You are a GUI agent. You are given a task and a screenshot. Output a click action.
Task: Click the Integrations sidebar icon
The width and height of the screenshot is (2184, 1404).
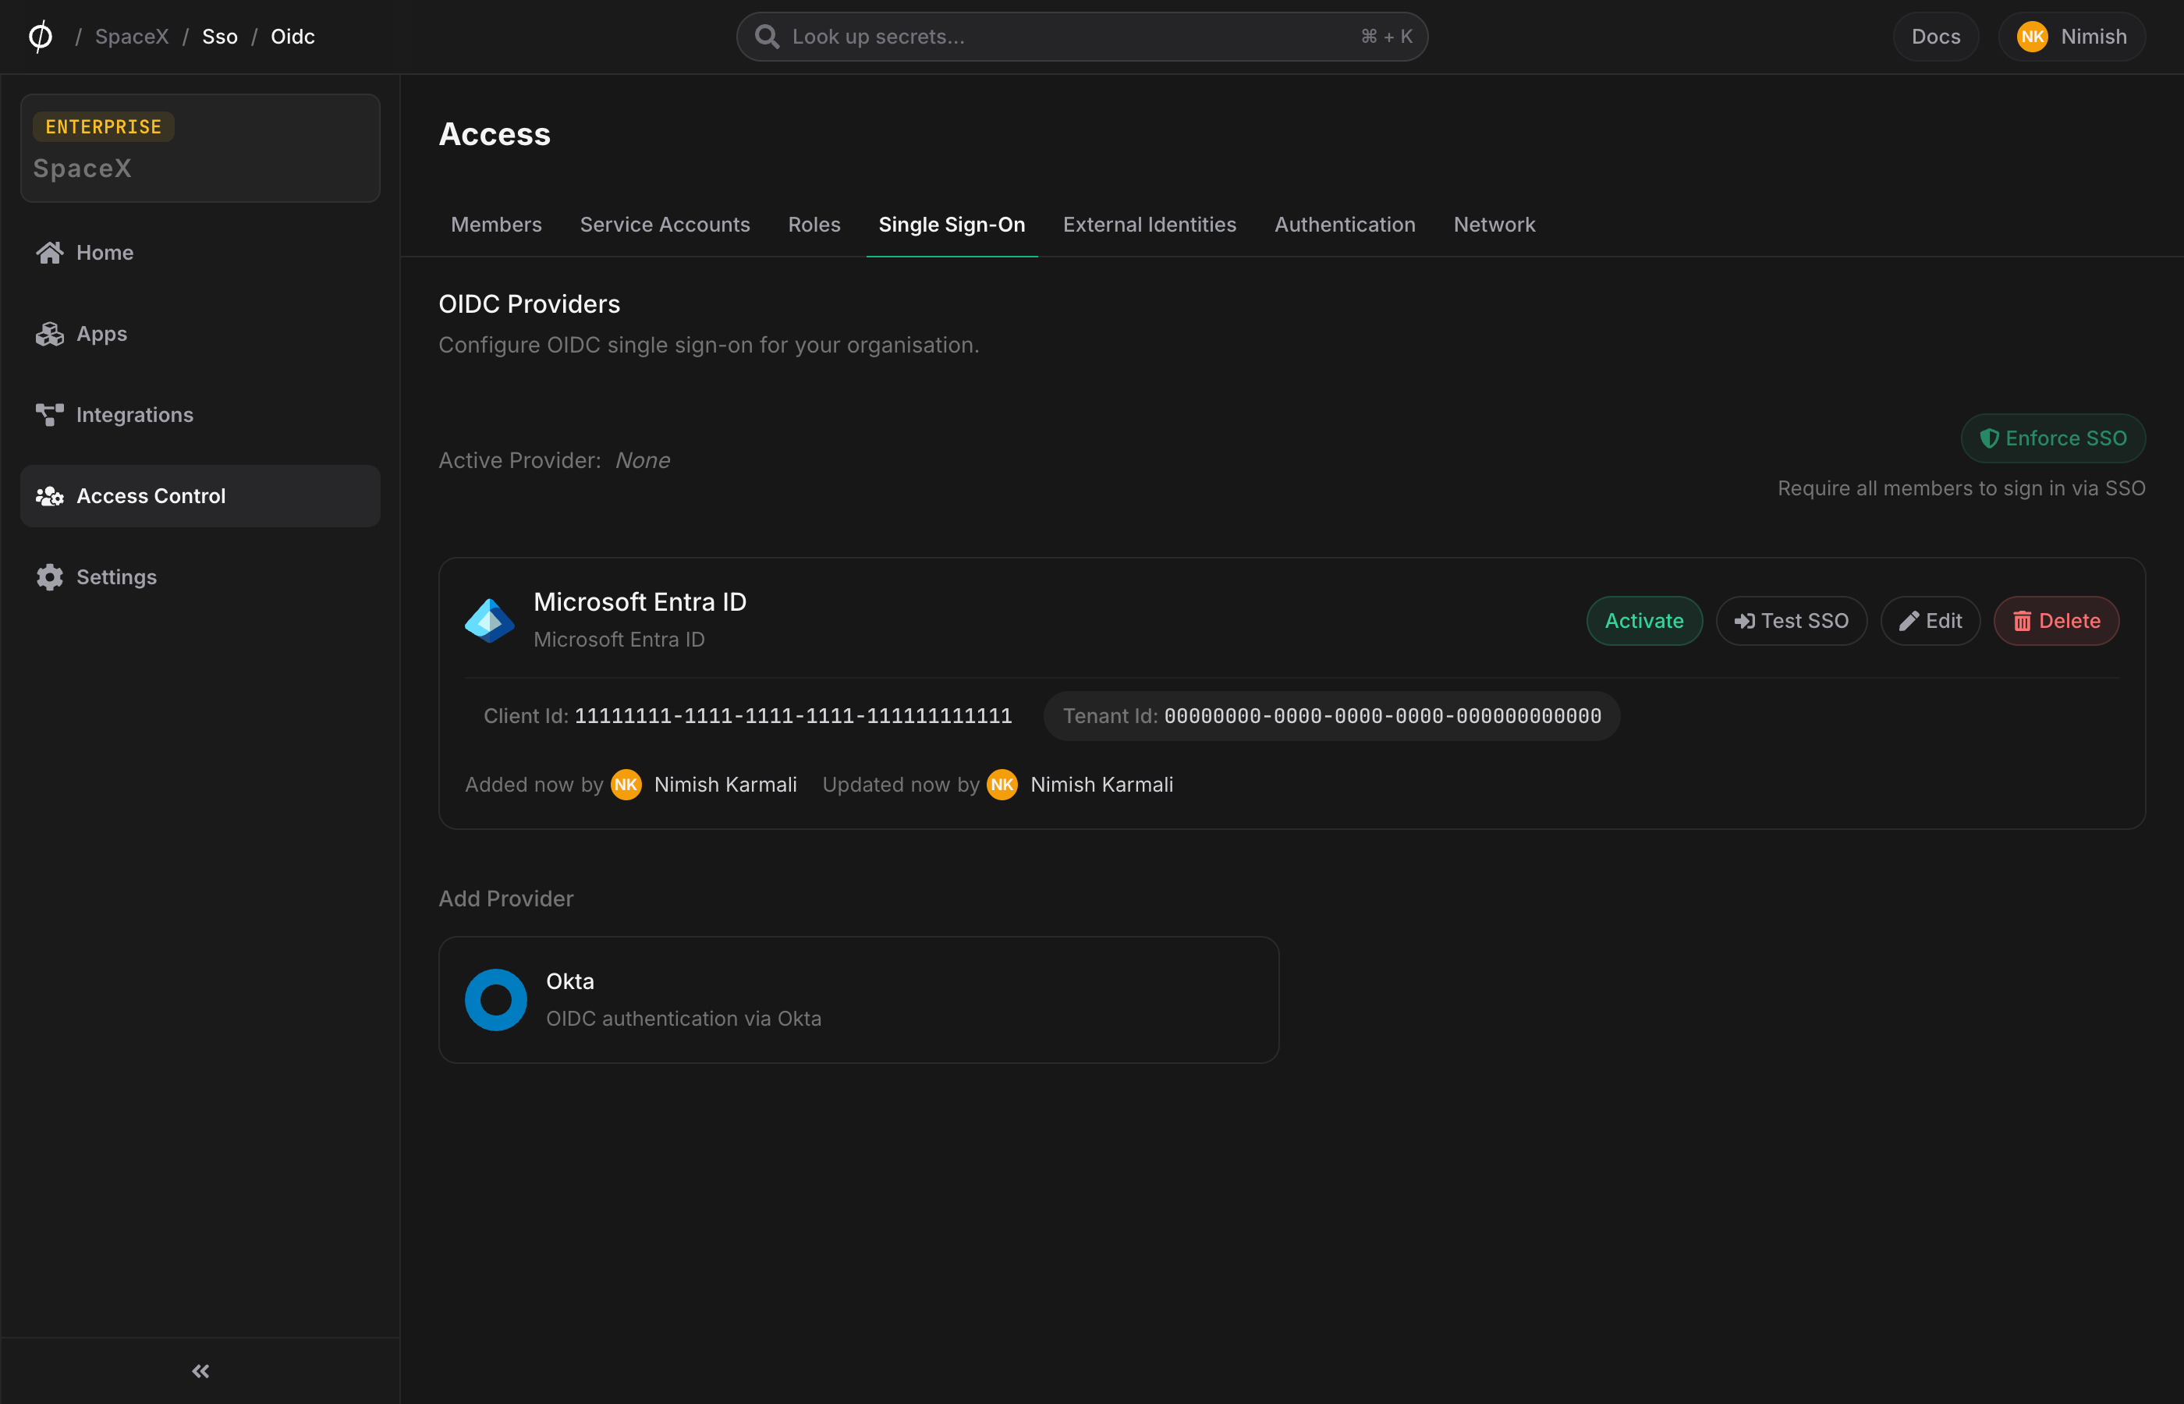point(49,414)
